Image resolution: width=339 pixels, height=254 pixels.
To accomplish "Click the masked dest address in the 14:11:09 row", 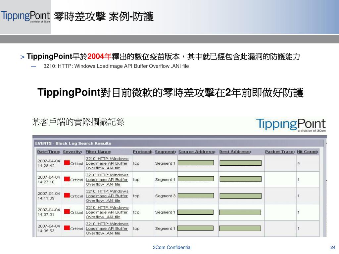I will [240, 196].
